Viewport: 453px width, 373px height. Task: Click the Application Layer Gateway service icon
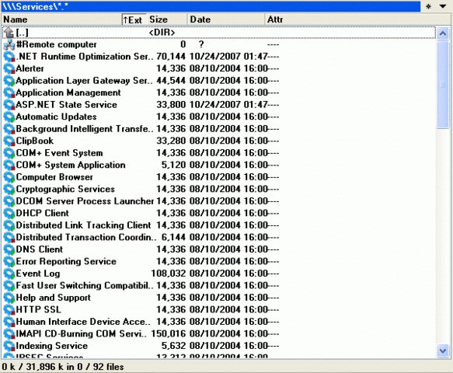[x=9, y=81]
